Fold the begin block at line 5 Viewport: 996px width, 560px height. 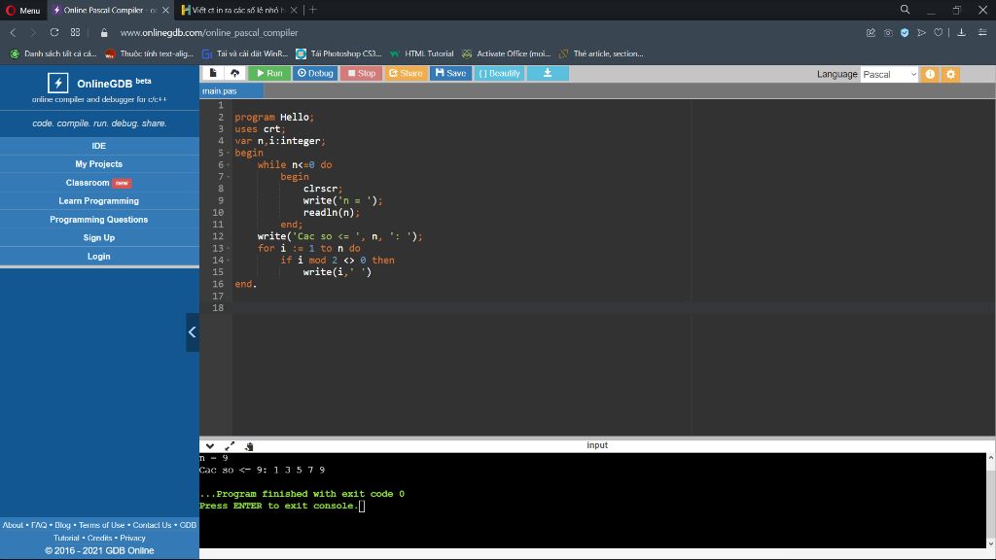coord(229,153)
